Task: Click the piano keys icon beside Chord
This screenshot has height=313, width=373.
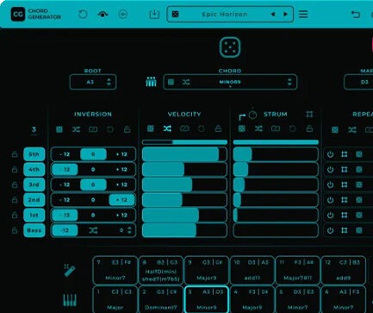Action: pyautogui.click(x=151, y=82)
